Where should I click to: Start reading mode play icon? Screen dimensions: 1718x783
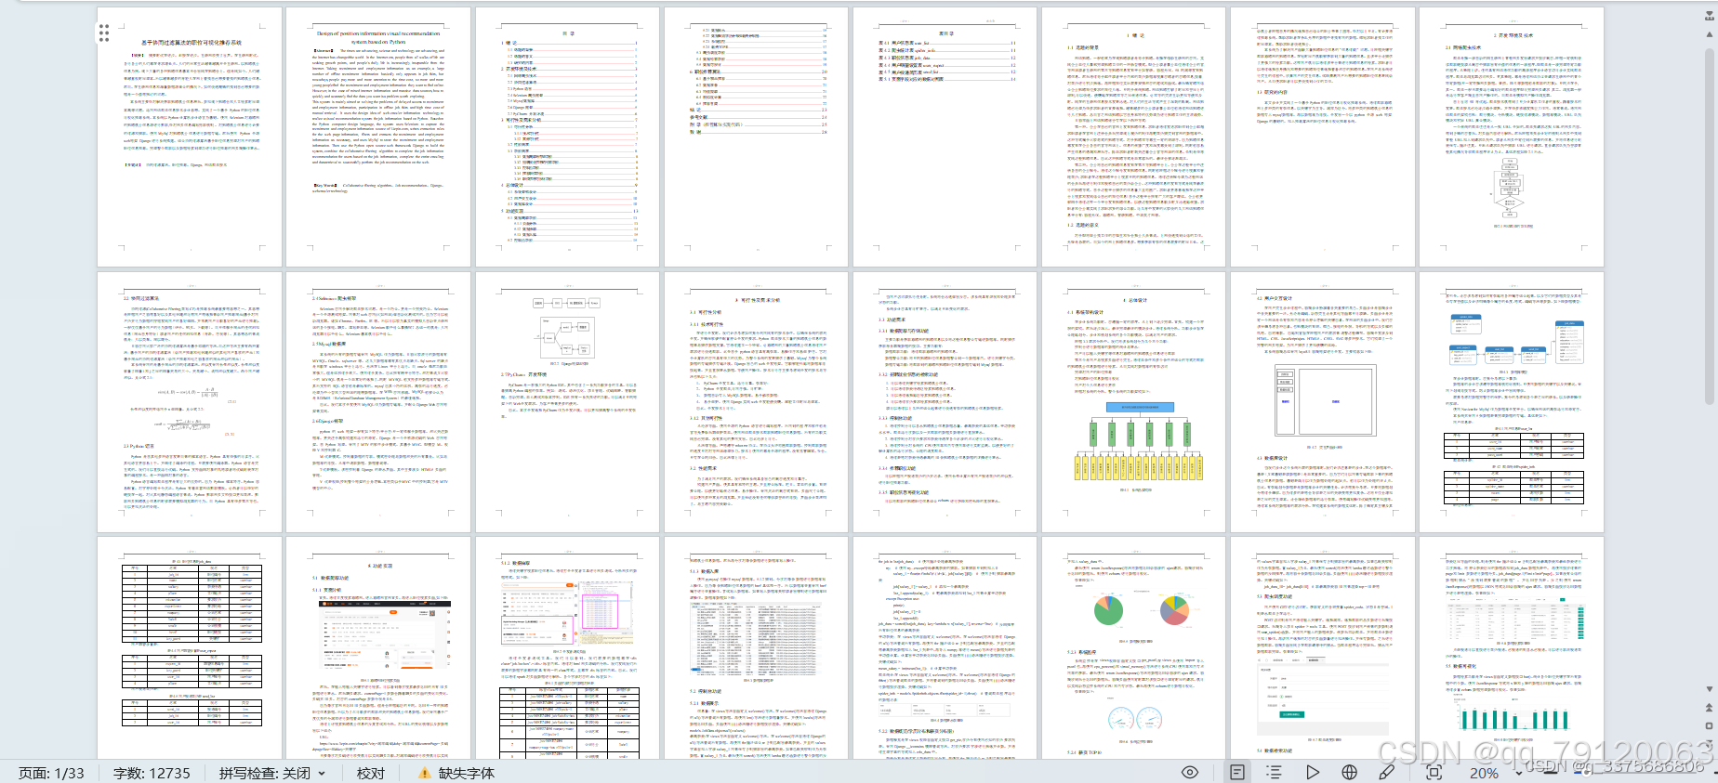coord(1312,772)
